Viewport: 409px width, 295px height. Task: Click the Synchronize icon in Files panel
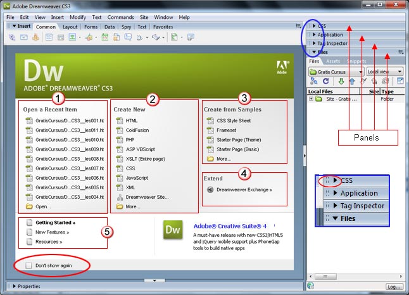[386, 81]
